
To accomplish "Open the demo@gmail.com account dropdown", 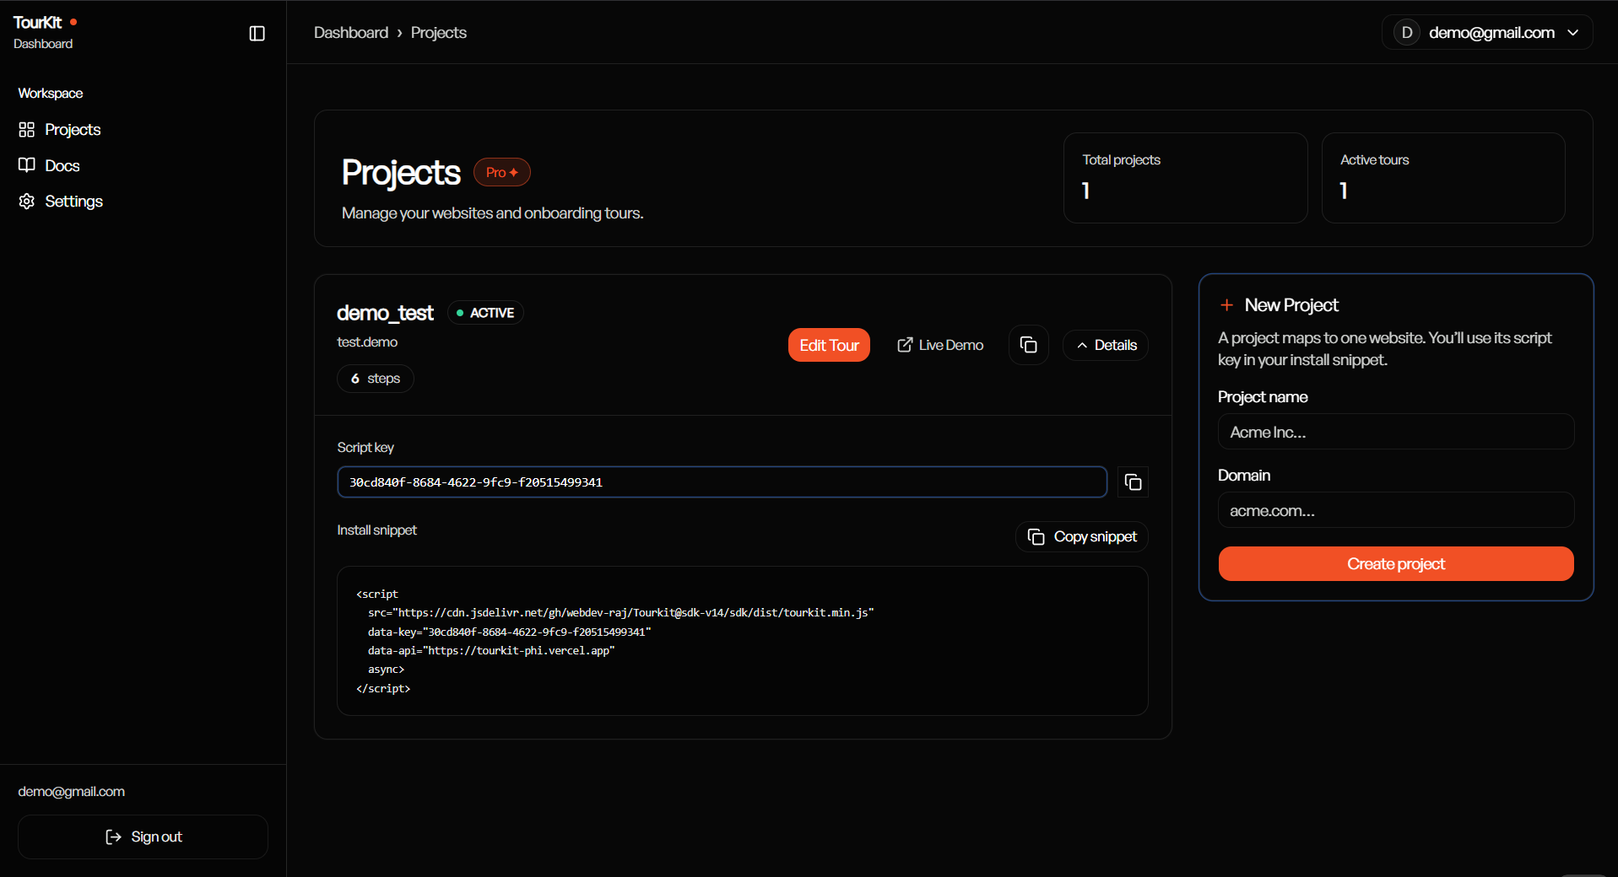I will (1487, 33).
